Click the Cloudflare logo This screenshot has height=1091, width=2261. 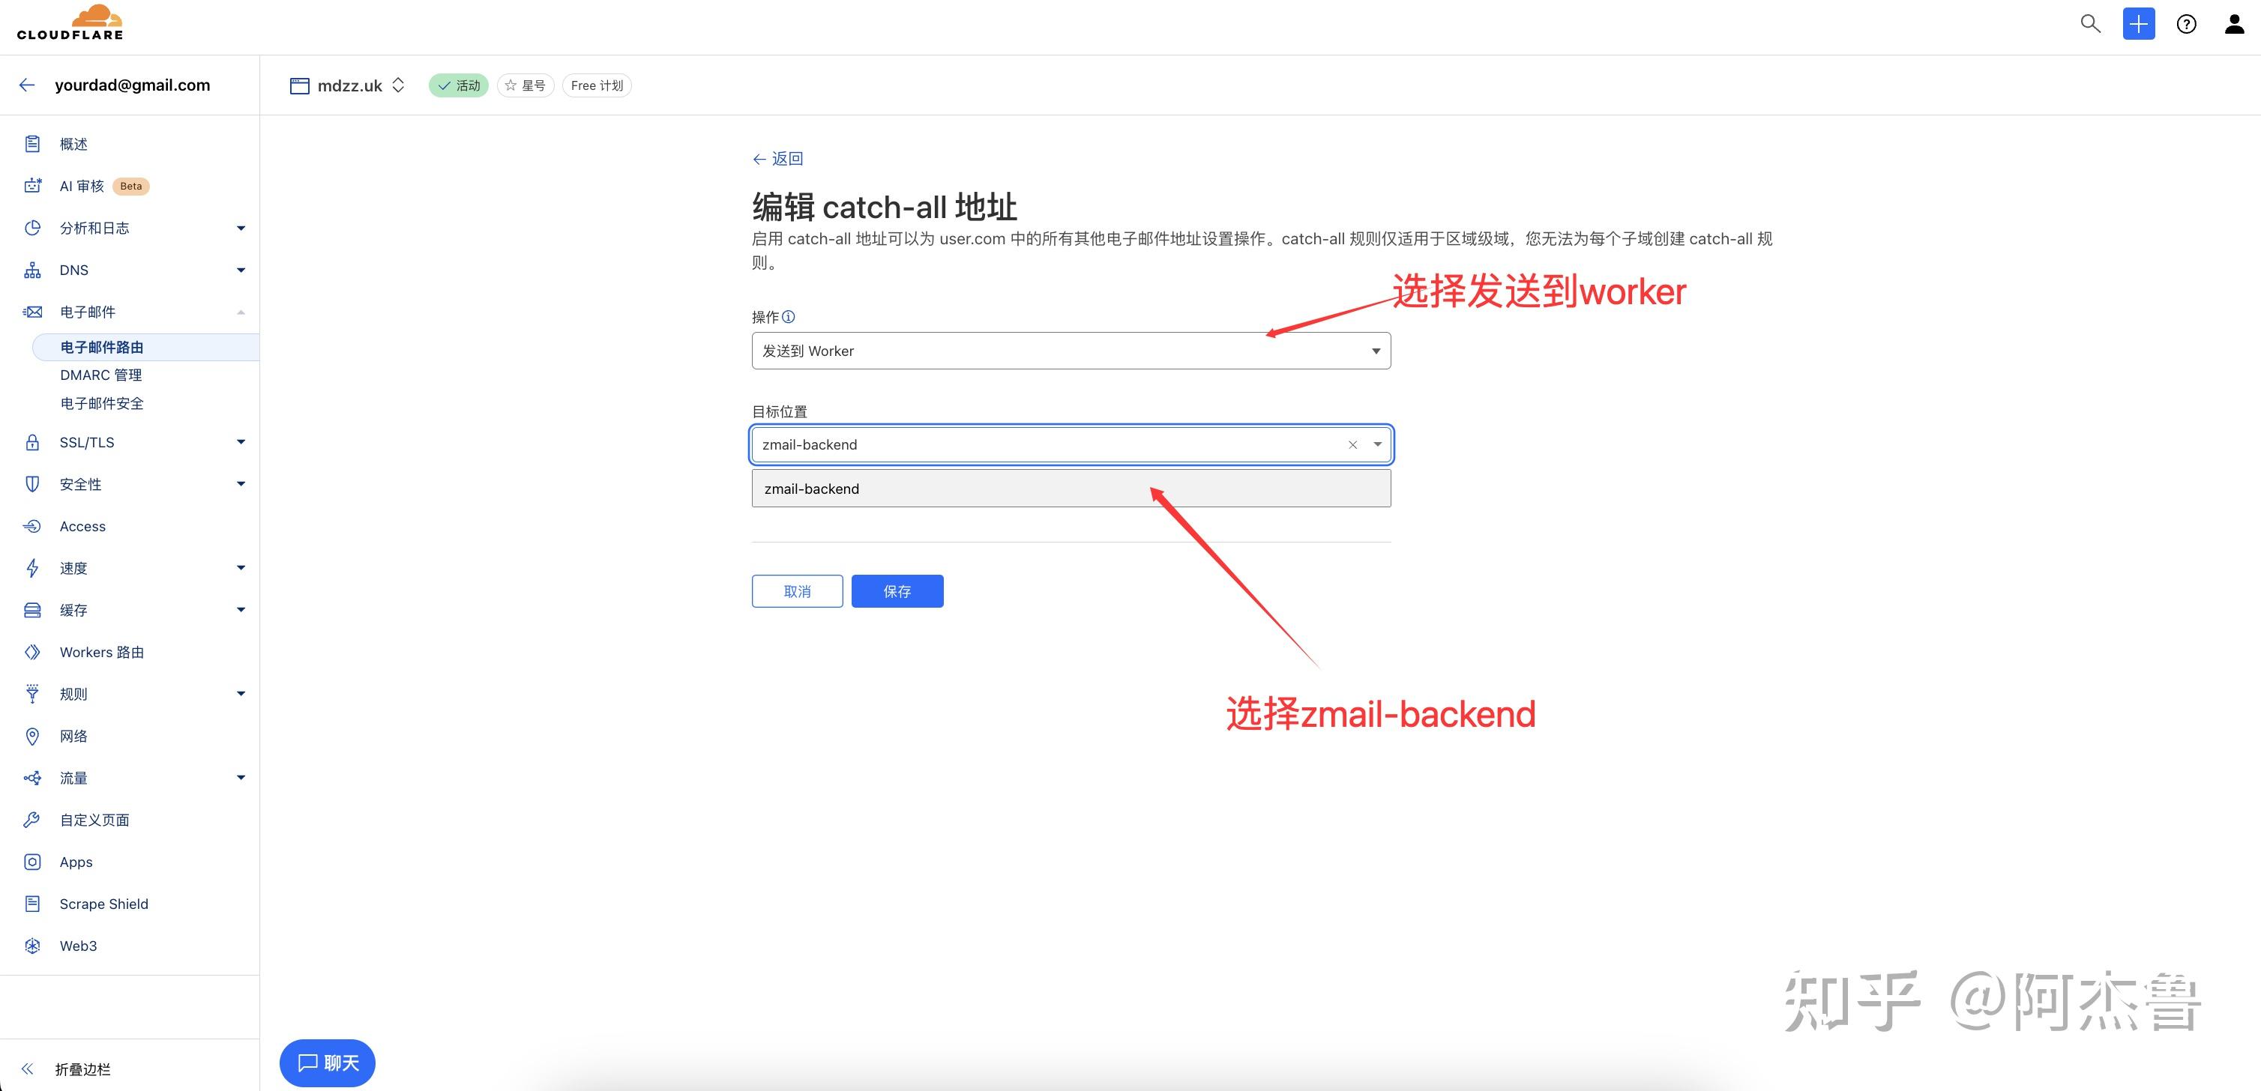70,22
